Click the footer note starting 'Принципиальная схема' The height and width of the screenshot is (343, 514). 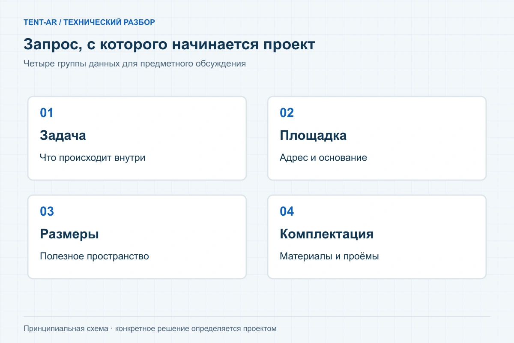(150, 329)
